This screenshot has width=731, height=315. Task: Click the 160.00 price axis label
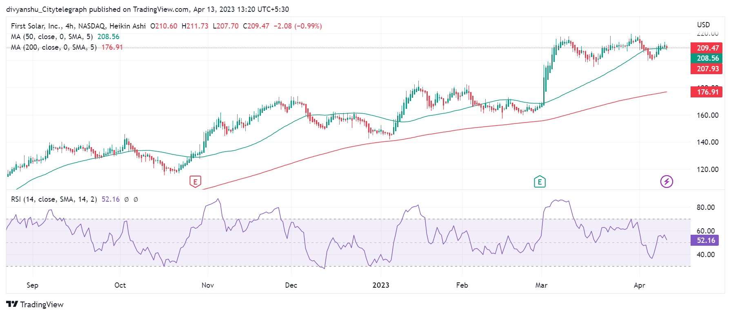coord(707,115)
